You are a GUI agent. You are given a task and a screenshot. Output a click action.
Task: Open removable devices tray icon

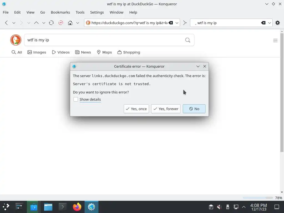click(x=228, y=207)
